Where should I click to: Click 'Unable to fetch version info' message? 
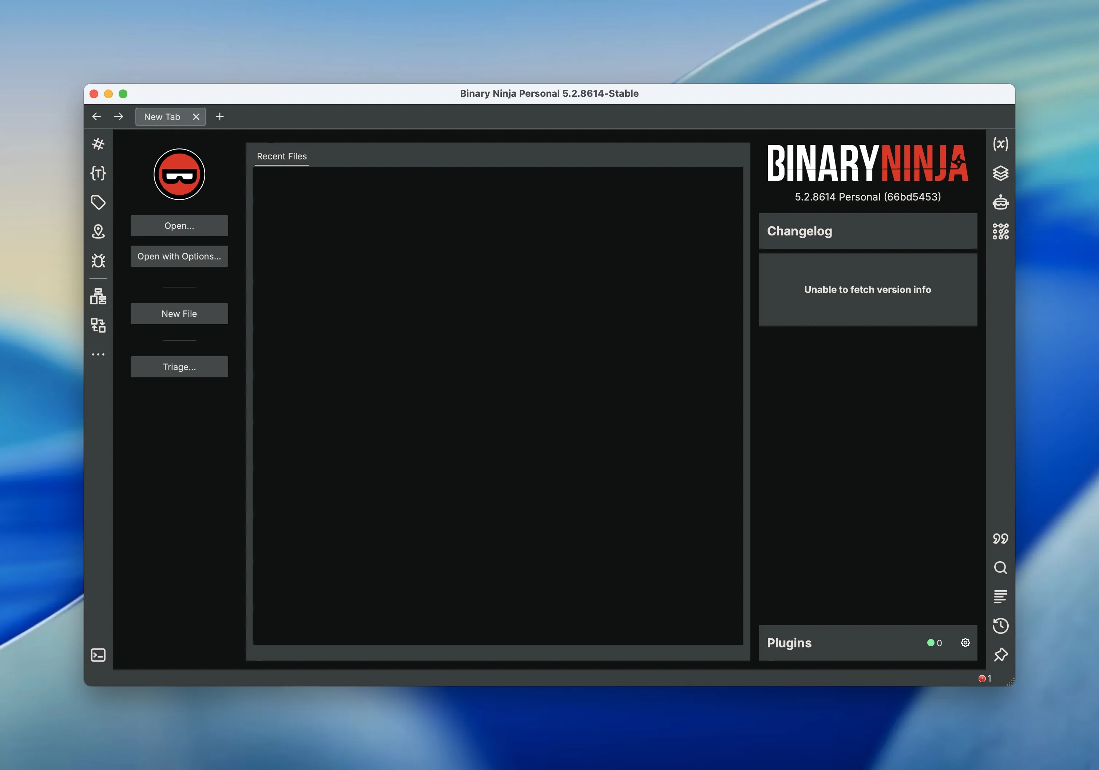click(x=868, y=290)
